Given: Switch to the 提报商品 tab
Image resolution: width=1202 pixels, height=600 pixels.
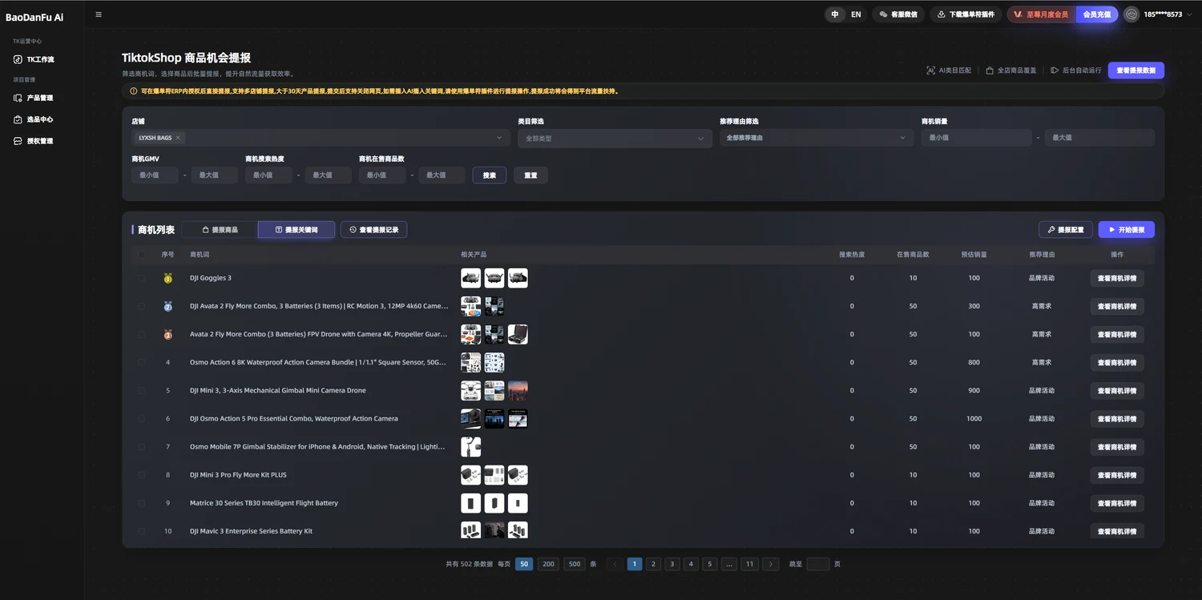Looking at the screenshot, I should point(220,230).
